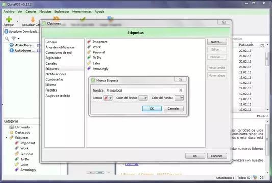
Task: Clear the Nombre field with X icon
Action: point(181,90)
